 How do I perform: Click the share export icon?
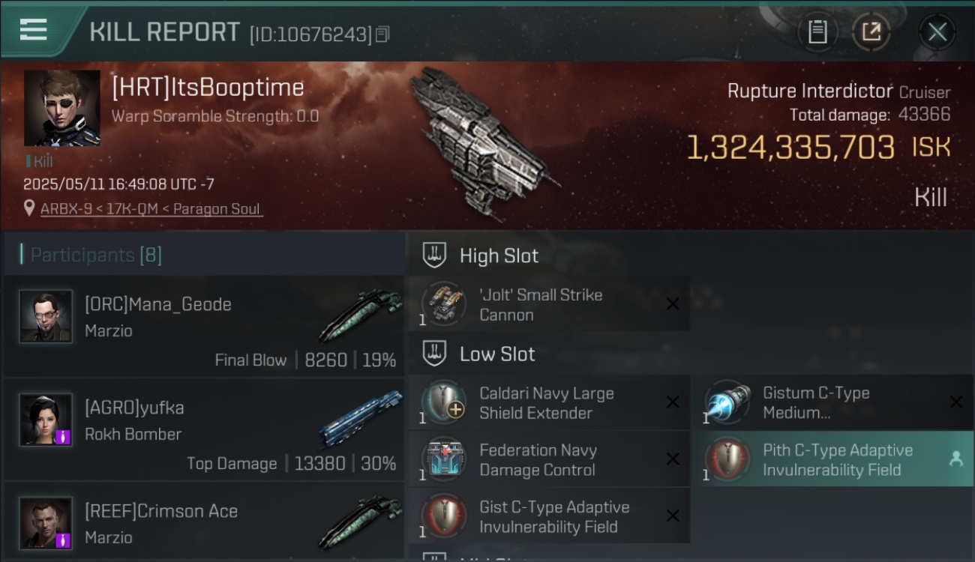point(871,32)
